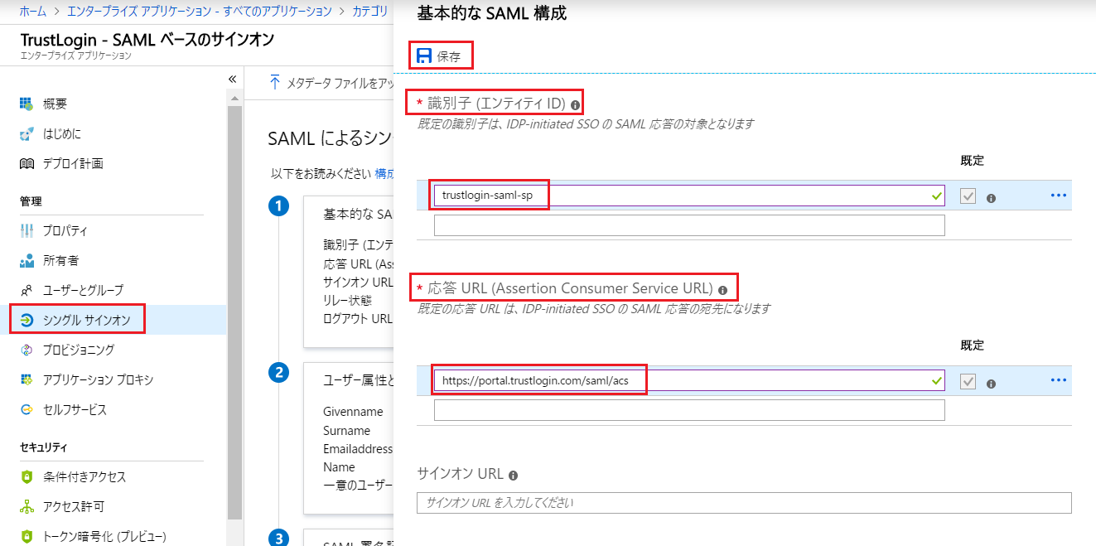Screen dimensions: 1096x546
Task: Click upload arrow icon for metadata file
Action: 275,83
